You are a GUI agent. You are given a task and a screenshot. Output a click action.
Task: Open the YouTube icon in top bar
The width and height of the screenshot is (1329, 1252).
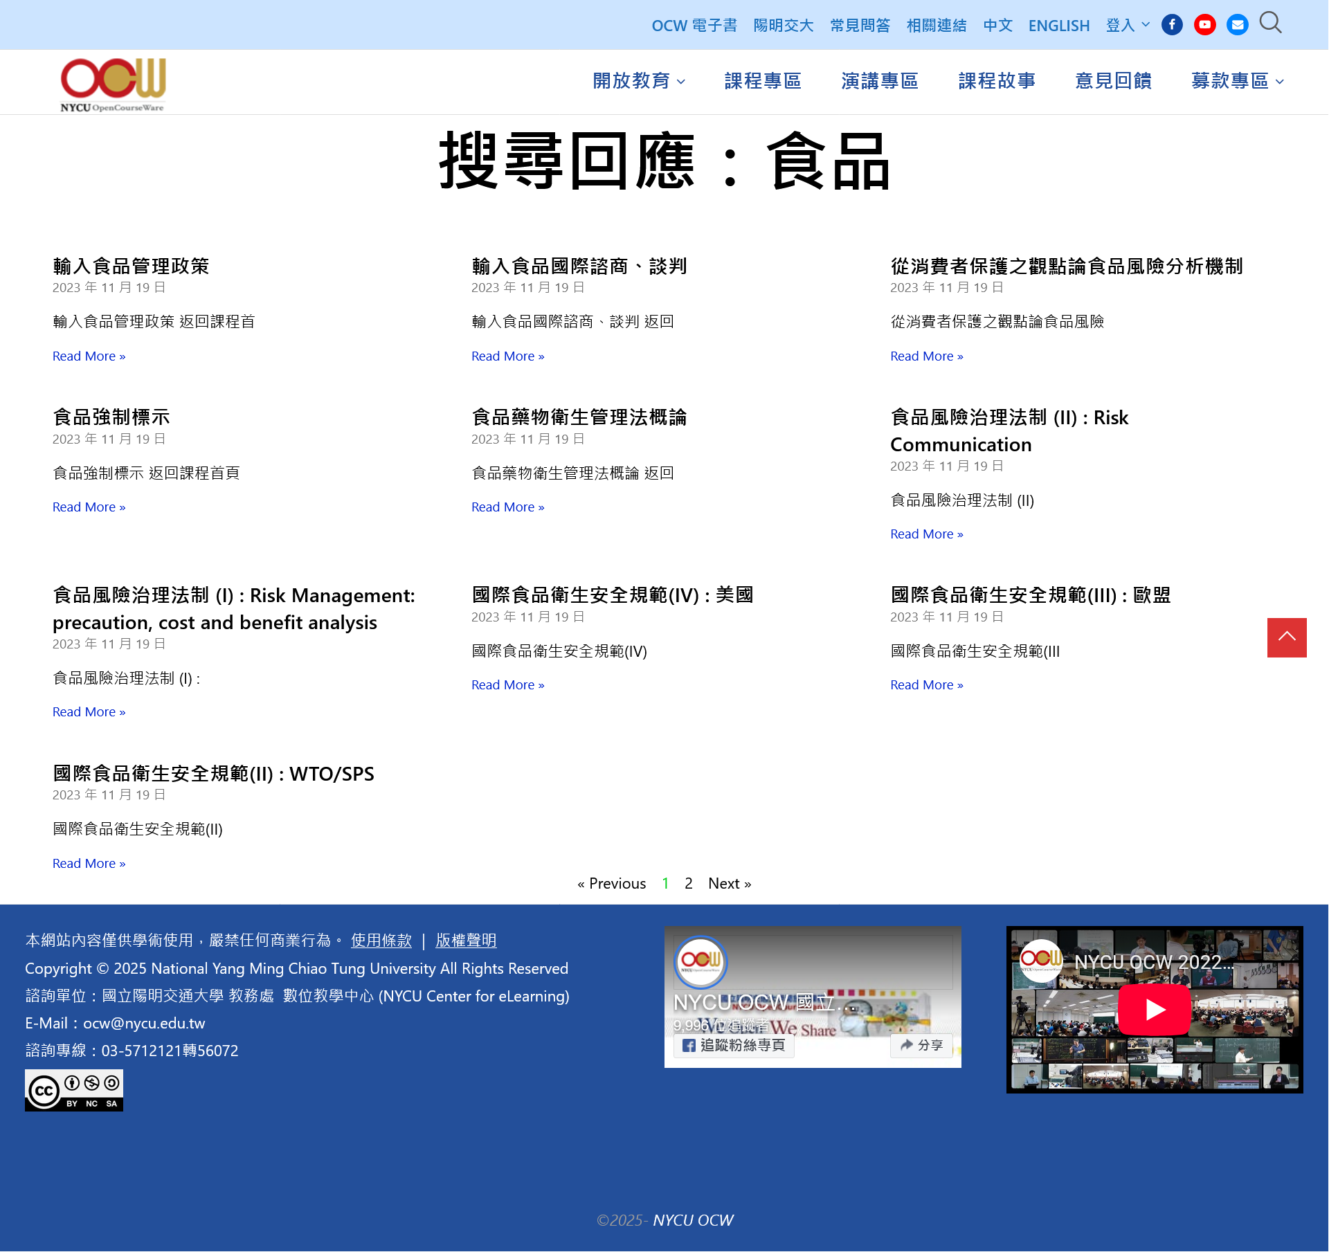1204,25
